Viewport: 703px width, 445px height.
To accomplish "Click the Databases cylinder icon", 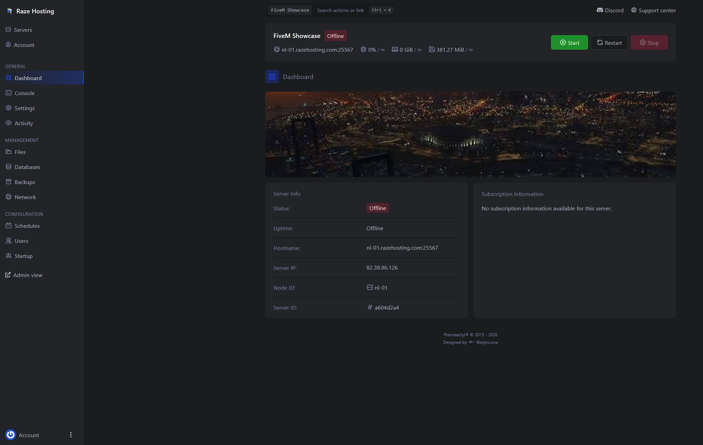I will tap(9, 167).
